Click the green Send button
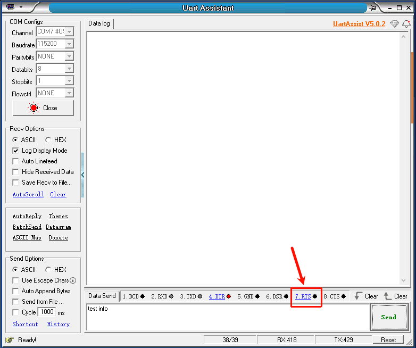Viewport: 416px width, 348px height. (389, 317)
